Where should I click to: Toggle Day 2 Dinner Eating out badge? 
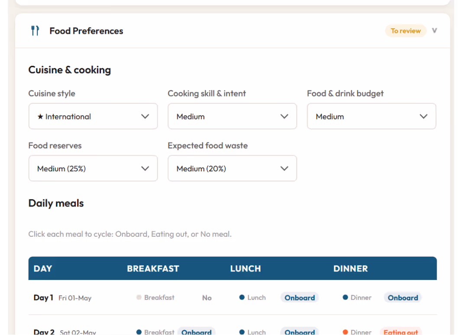point(401,331)
